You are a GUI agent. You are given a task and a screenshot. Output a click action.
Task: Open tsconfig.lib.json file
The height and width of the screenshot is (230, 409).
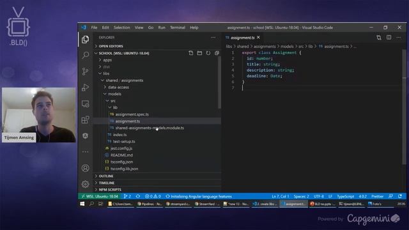point(157,169)
